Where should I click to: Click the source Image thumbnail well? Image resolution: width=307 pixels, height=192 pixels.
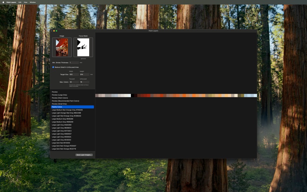62,47
